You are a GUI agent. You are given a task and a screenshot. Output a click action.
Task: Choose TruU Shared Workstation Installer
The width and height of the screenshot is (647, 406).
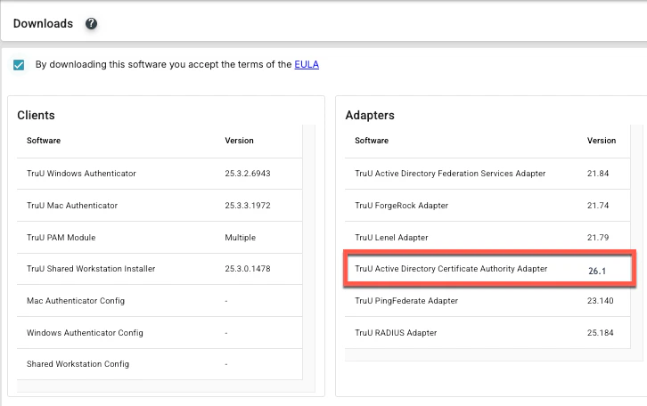[x=91, y=269]
